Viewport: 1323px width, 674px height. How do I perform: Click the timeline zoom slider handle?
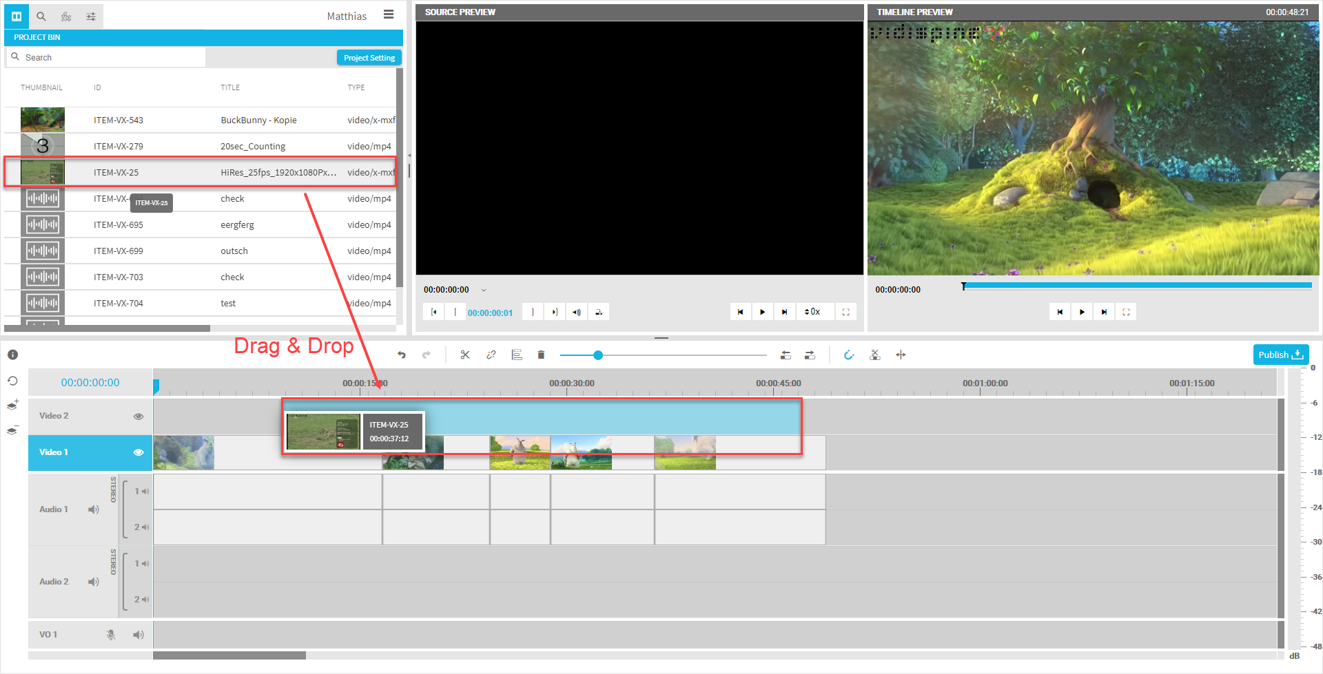click(x=598, y=355)
